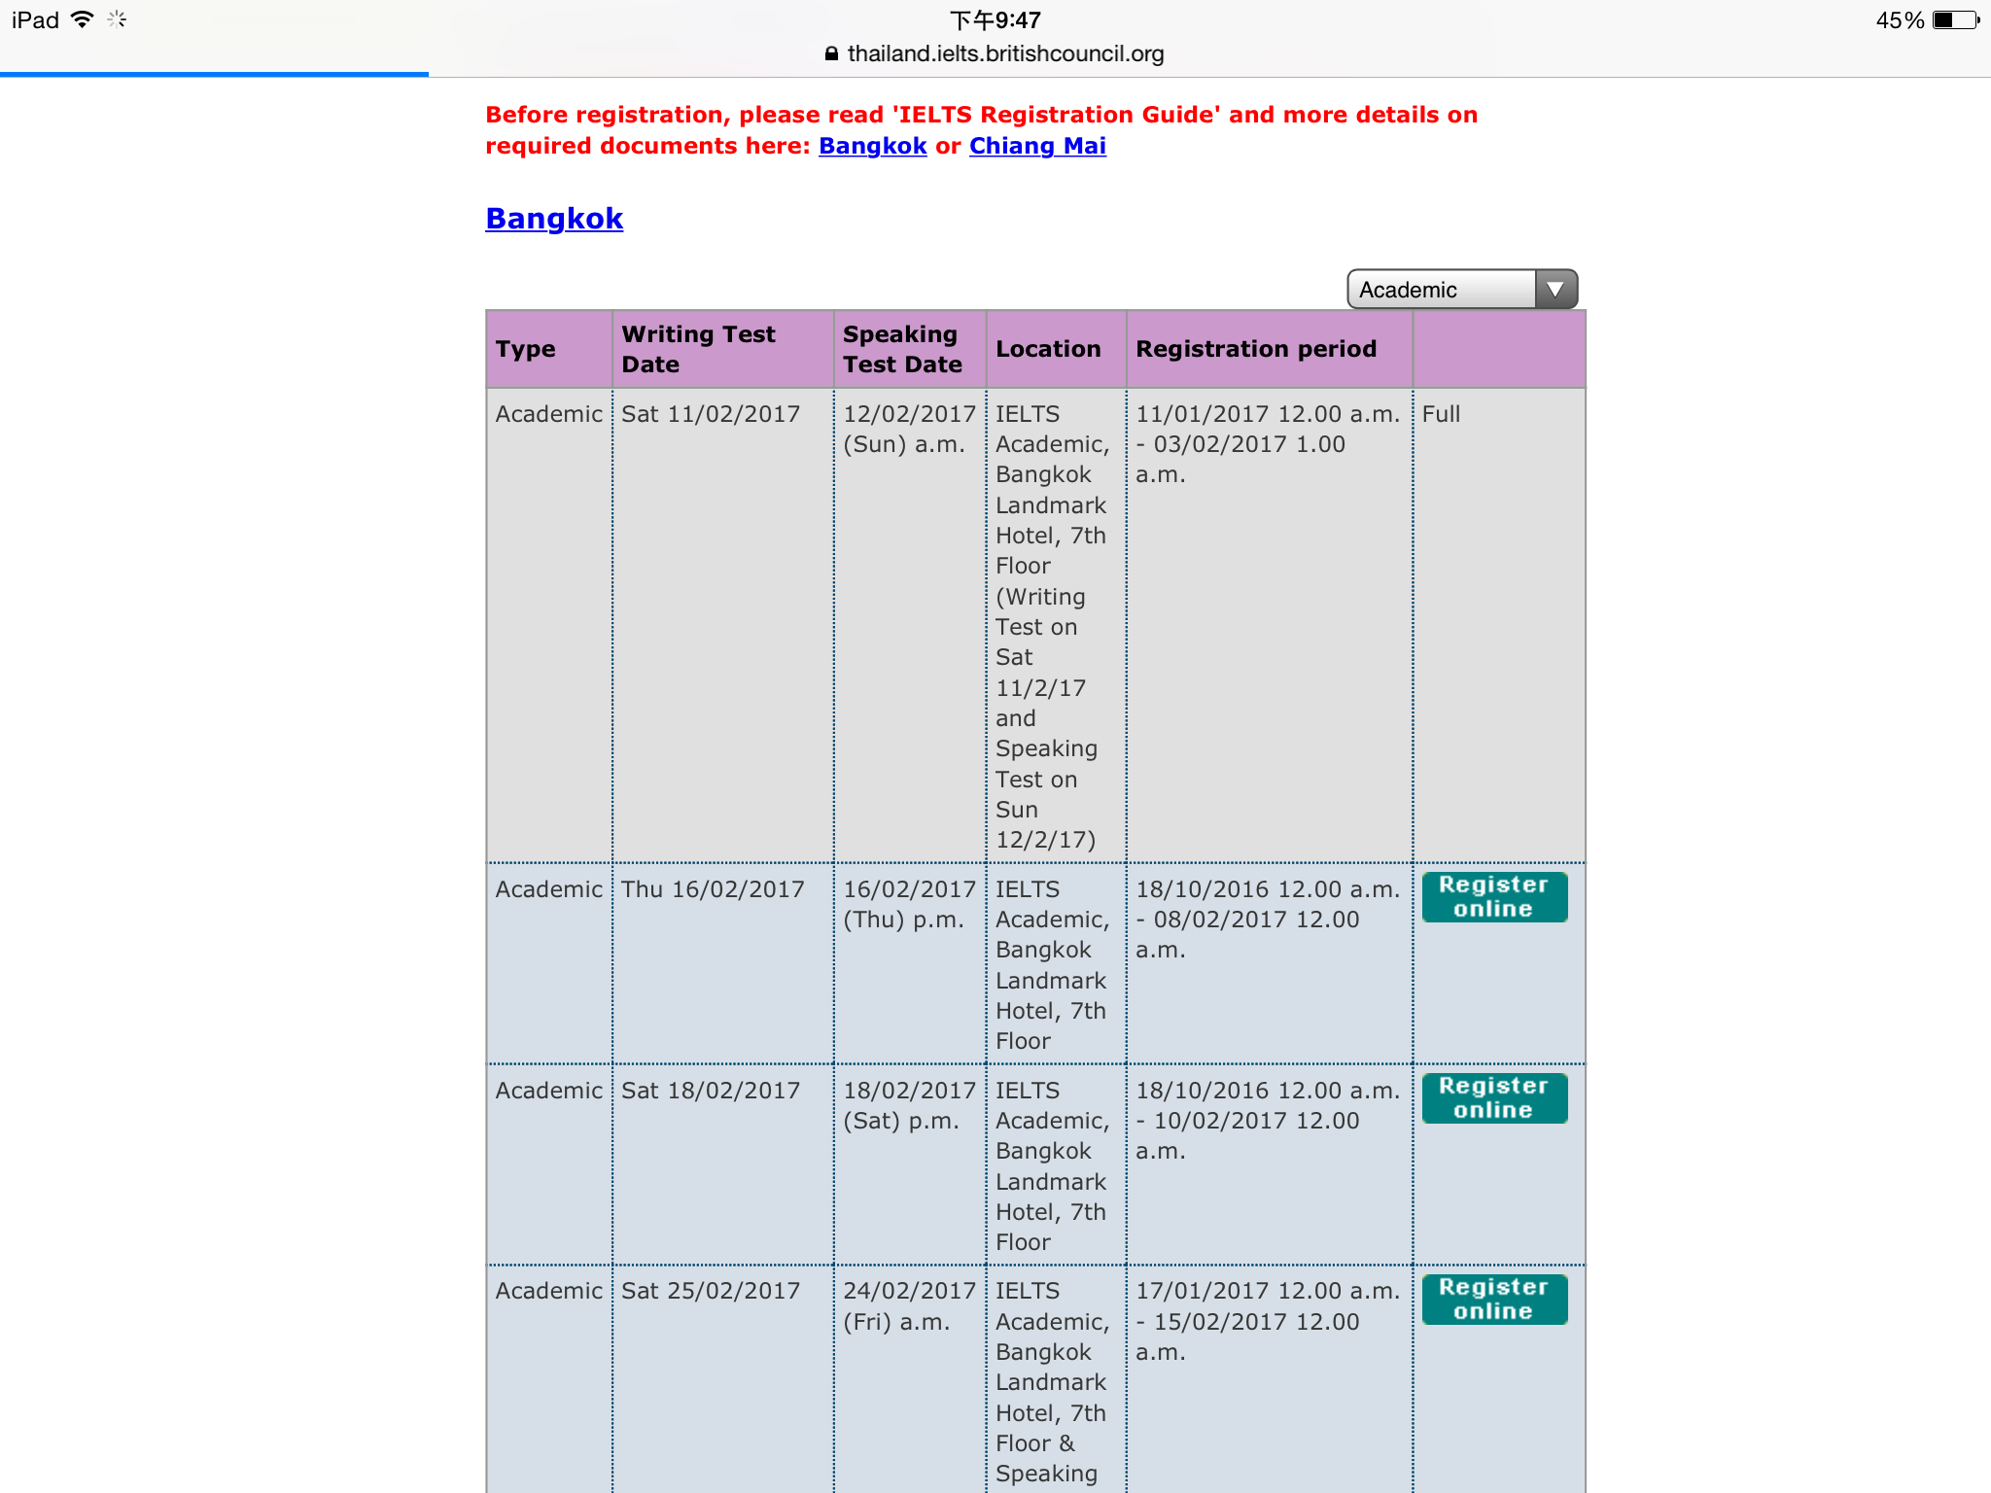Viewport: 1991px width, 1493px height.
Task: Tap the clock time in status bar
Action: [x=995, y=19]
